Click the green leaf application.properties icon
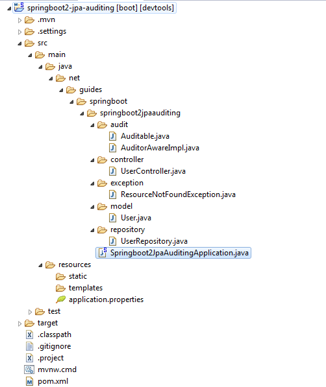 point(61,299)
